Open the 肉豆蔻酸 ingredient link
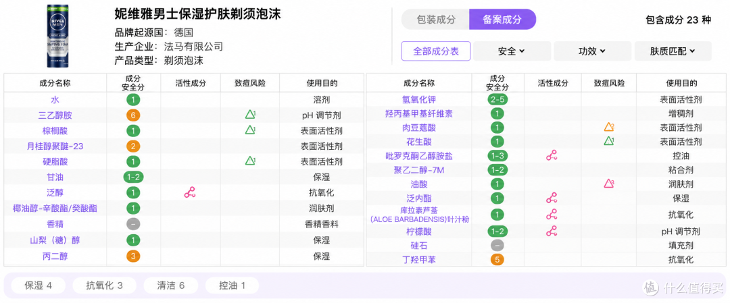 click(419, 128)
